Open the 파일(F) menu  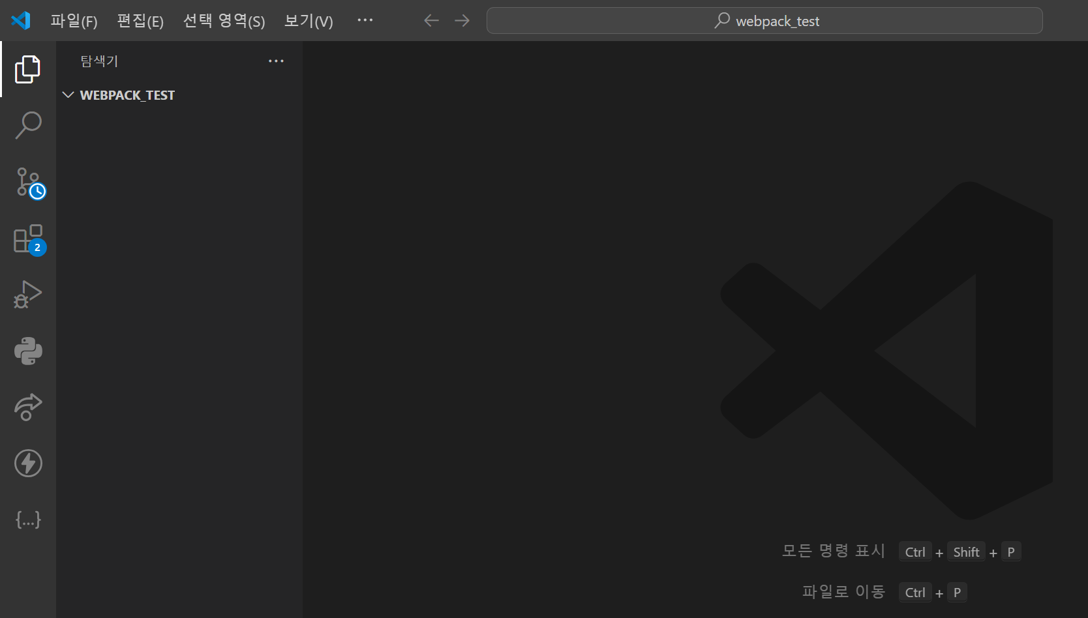(x=74, y=21)
